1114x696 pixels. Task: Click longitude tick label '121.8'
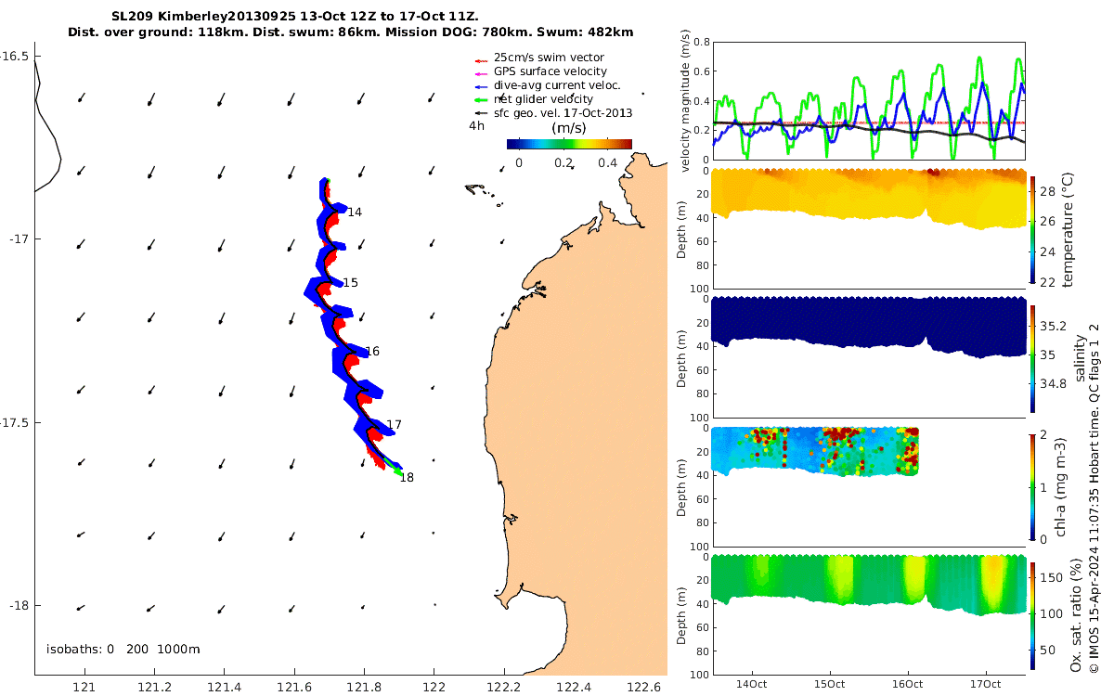364,687
